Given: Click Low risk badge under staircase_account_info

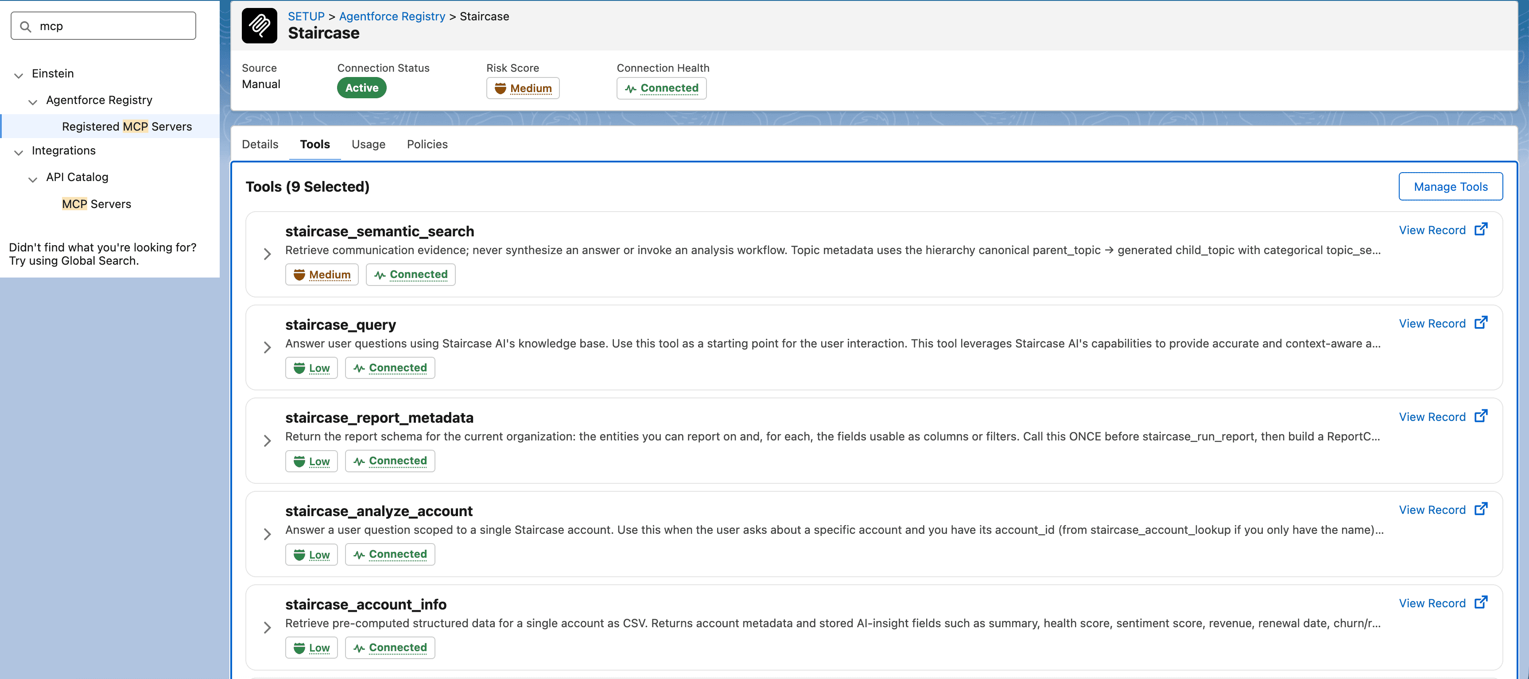Looking at the screenshot, I should [x=312, y=648].
